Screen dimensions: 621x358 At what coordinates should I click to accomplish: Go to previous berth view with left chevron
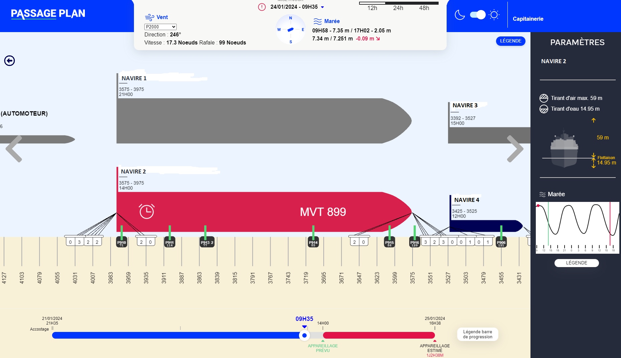coord(14,149)
